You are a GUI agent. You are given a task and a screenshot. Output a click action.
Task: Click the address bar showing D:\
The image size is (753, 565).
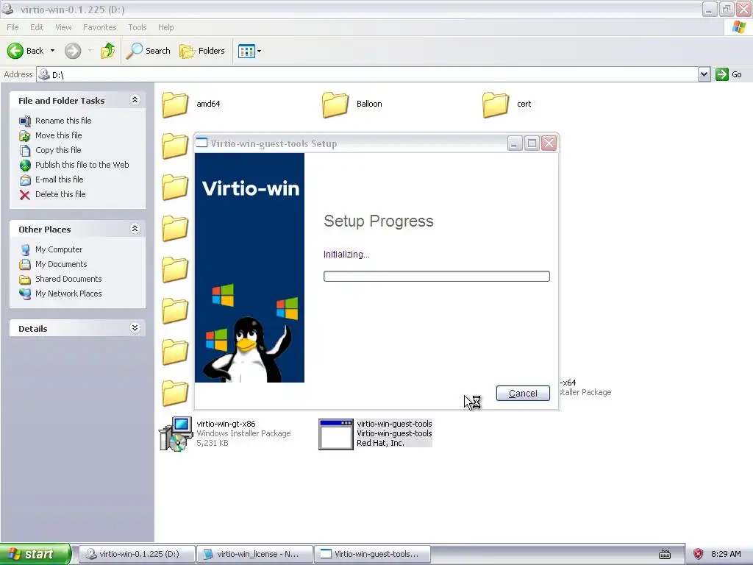368,74
